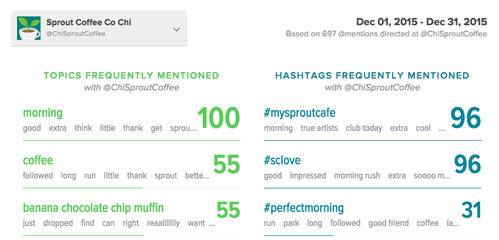Image resolution: width=499 pixels, height=240 pixels.
Task: Select the 'true artists' keyword under #mysproutcafe
Action: point(319,128)
